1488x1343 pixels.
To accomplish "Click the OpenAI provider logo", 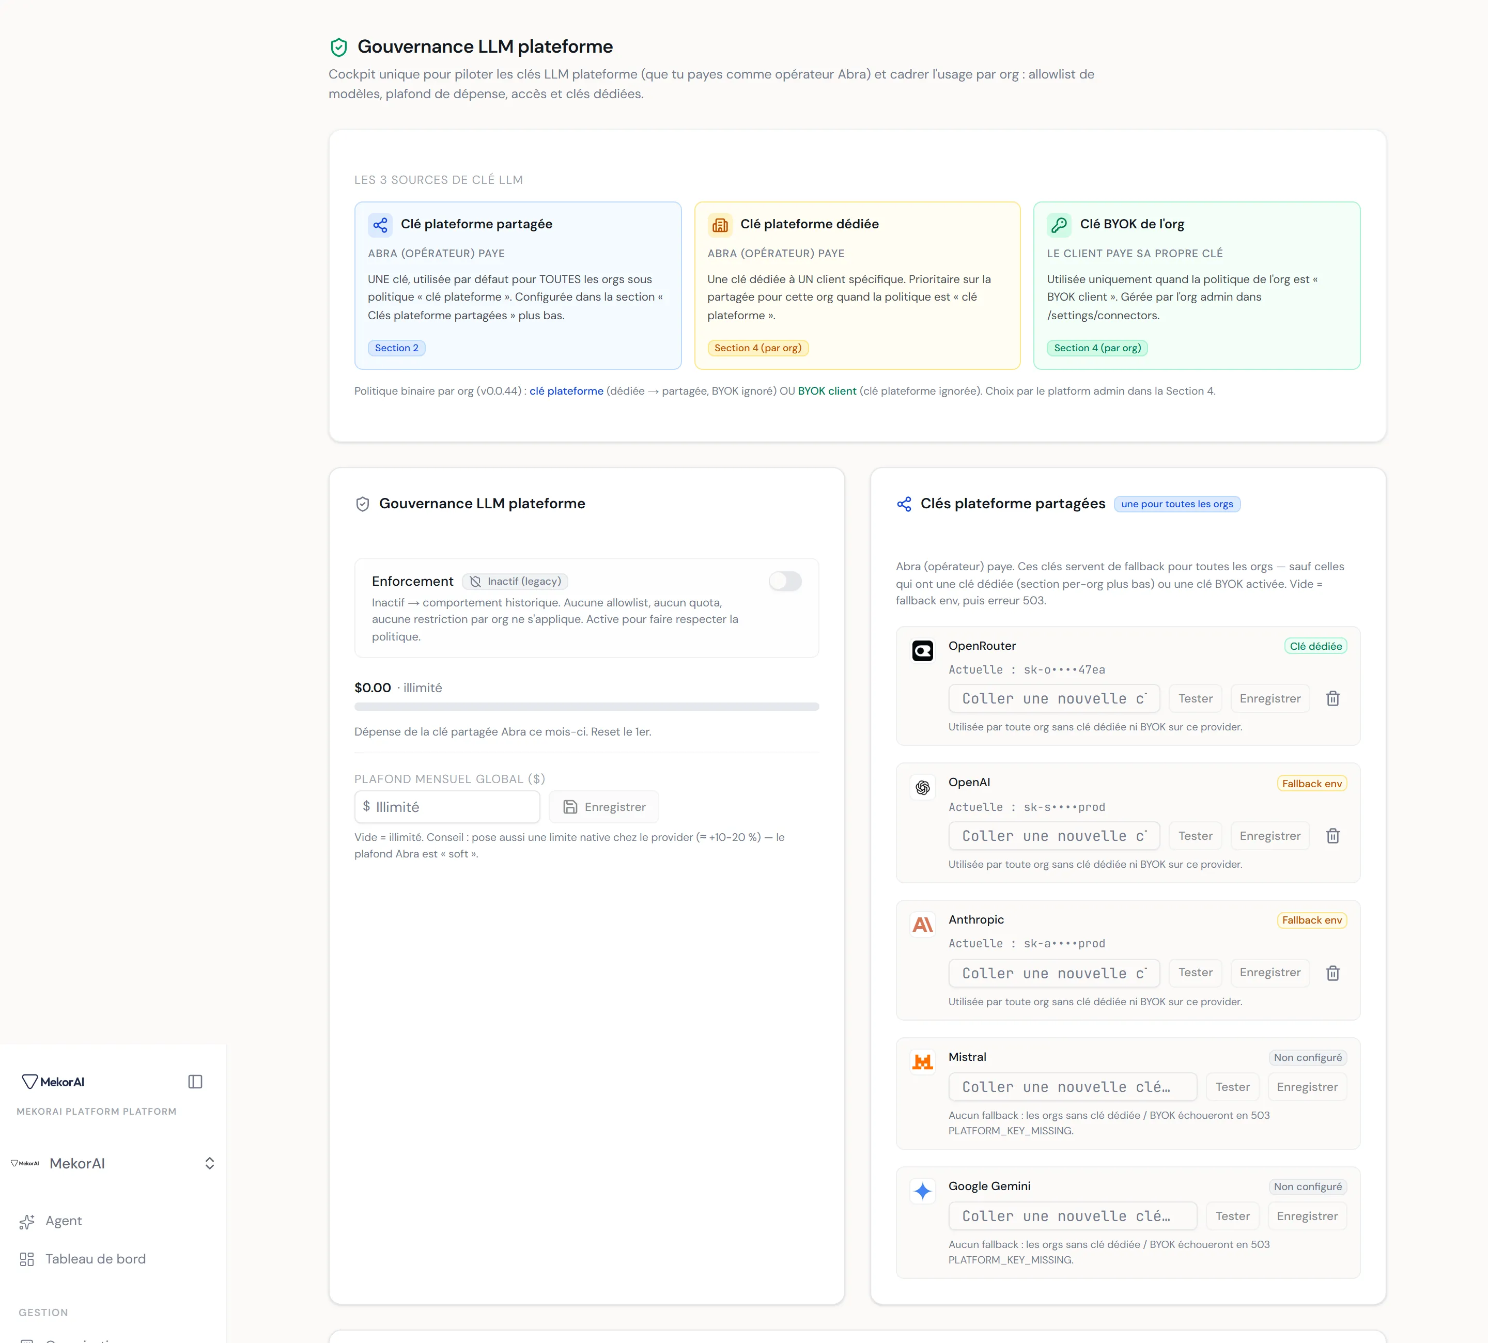I will tap(923, 788).
